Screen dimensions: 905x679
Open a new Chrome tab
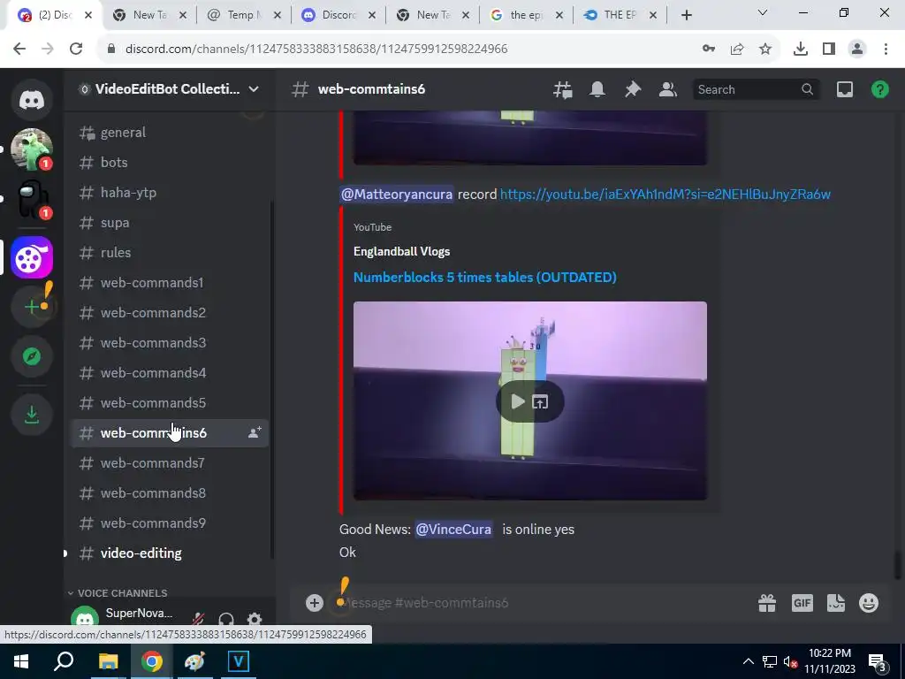click(686, 15)
